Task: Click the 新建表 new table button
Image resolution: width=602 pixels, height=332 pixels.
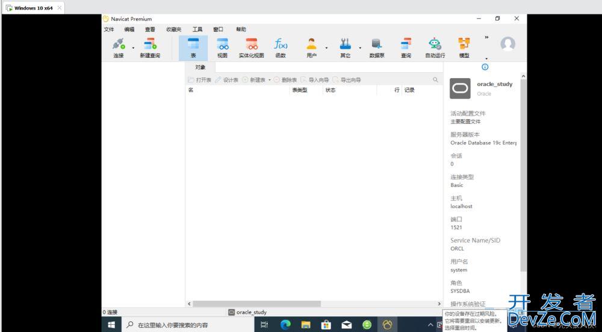Action: pyautogui.click(x=254, y=80)
